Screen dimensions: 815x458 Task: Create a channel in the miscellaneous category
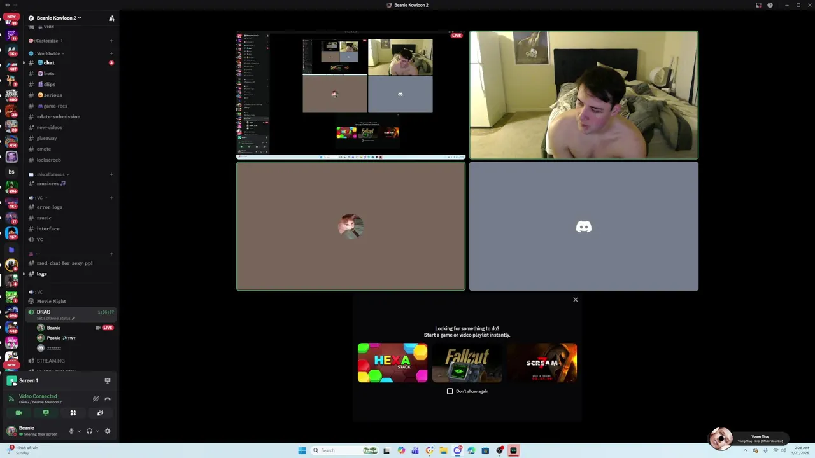(x=111, y=174)
